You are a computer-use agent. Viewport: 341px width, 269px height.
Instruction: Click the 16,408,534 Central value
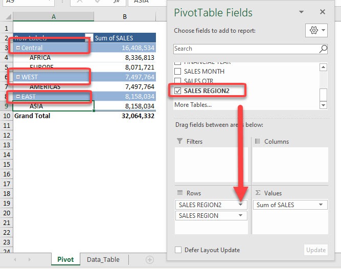[138, 48]
